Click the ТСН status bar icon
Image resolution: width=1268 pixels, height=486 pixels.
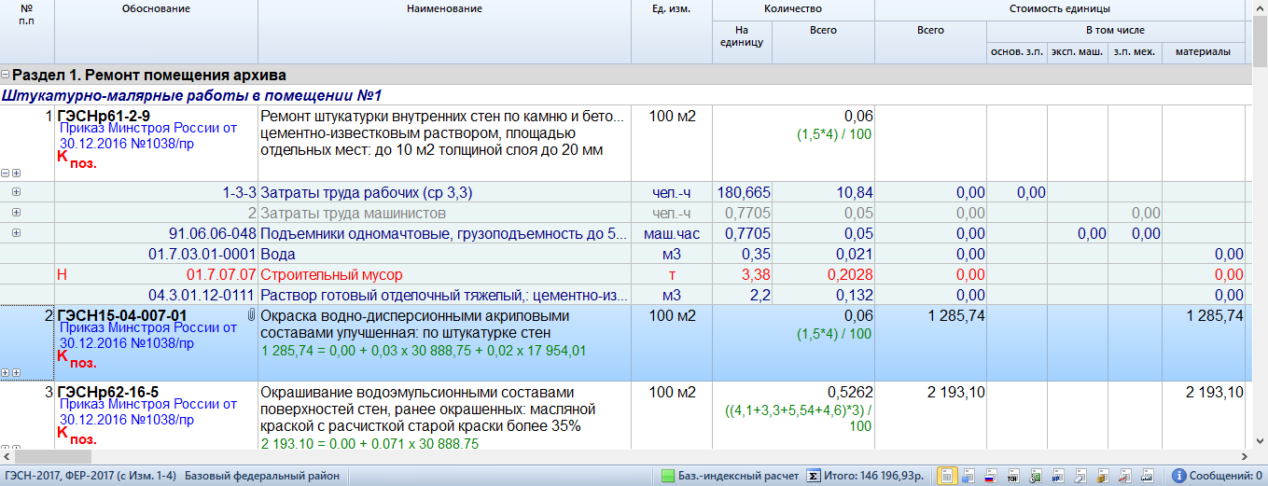pos(1012,476)
